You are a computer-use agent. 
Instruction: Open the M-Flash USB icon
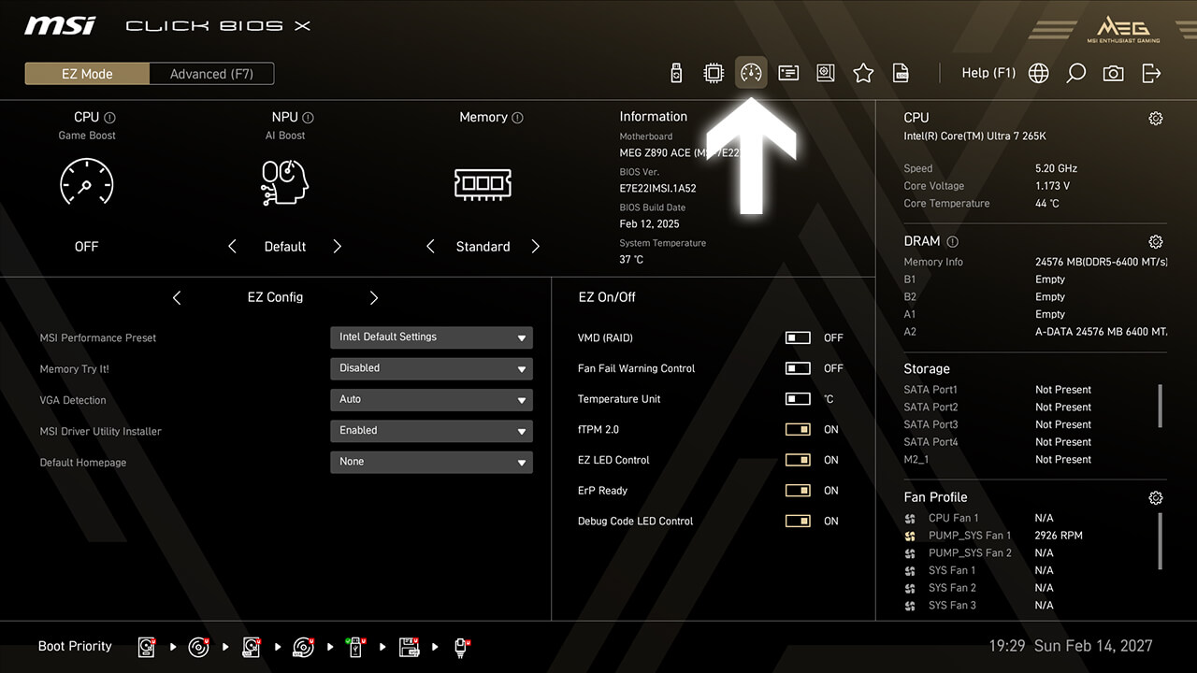click(x=677, y=73)
